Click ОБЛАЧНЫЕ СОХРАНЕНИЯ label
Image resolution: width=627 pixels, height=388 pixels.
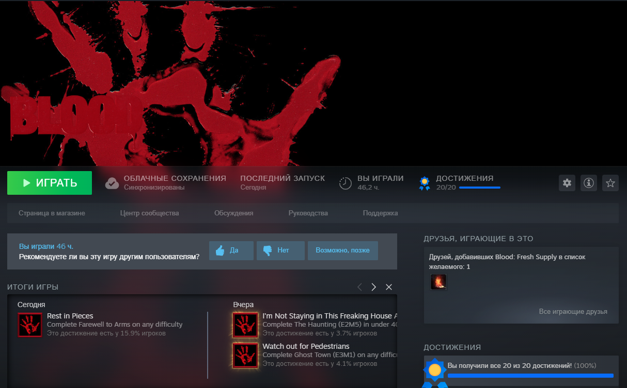point(175,178)
